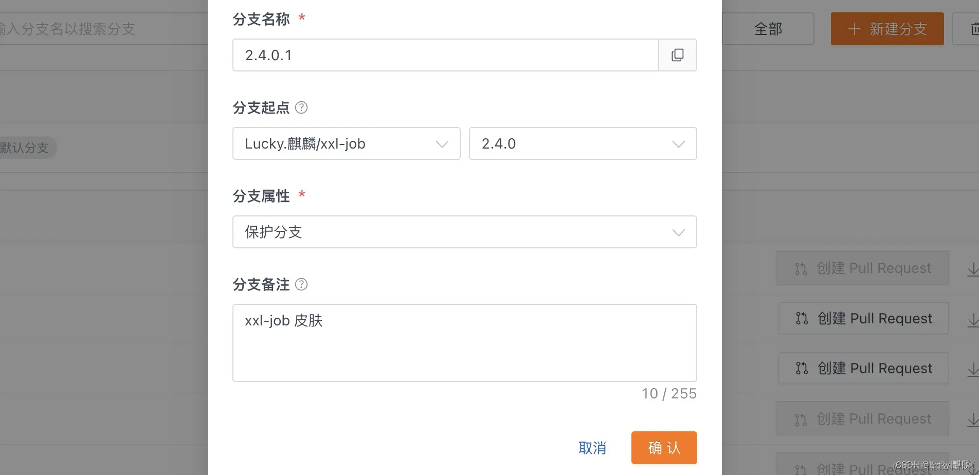Click the 分支备注 remark text area
The height and width of the screenshot is (475, 979).
coord(464,342)
